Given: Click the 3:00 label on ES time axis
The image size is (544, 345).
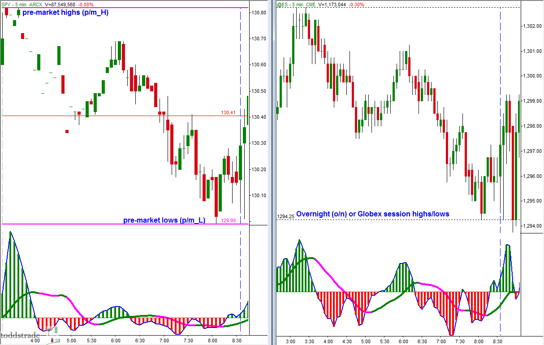Looking at the screenshot, I should [x=290, y=341].
